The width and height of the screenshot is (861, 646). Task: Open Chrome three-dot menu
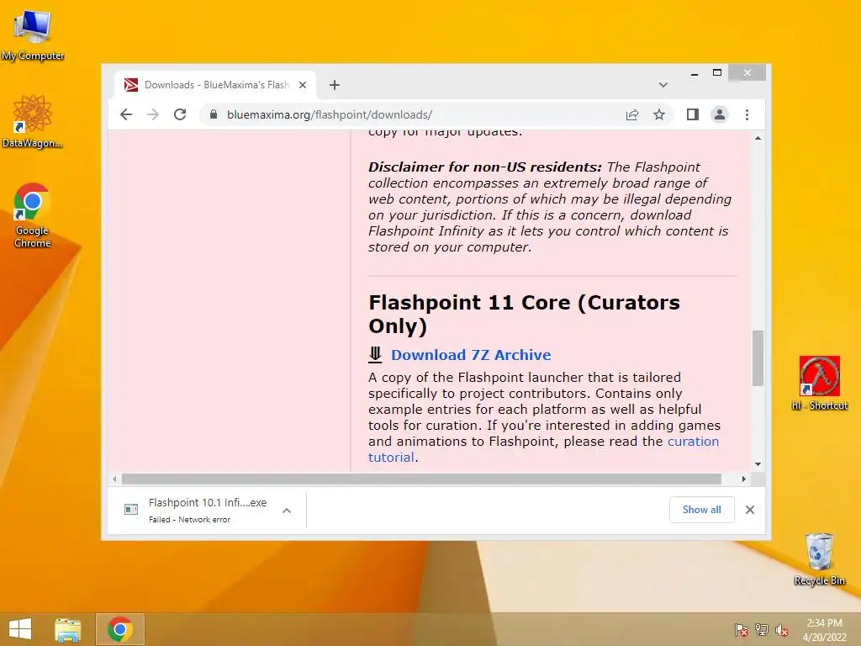[x=747, y=114]
